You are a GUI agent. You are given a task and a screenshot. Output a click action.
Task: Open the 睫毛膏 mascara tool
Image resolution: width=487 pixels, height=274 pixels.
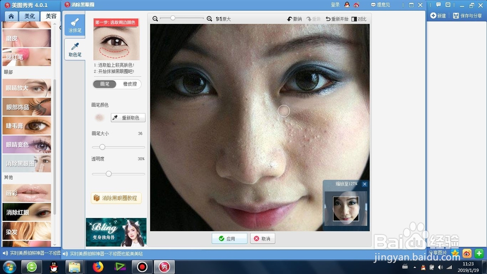(x=27, y=125)
